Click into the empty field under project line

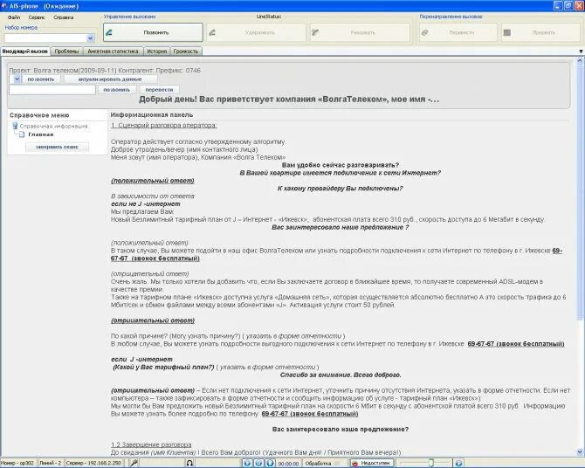click(52, 90)
